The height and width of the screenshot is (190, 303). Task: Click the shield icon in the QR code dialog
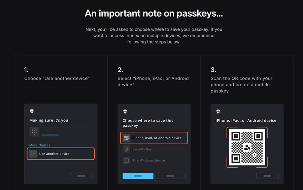(218, 112)
